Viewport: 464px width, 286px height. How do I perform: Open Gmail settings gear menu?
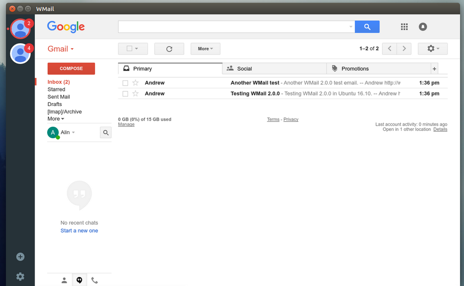point(433,49)
